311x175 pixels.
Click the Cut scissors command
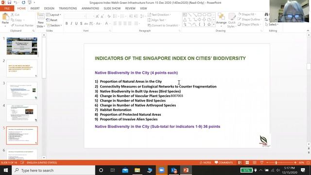pyautogui.click(x=15, y=15)
